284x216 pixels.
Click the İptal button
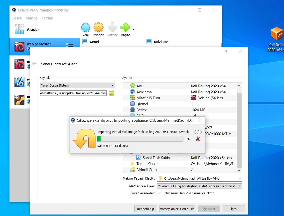point(234,209)
